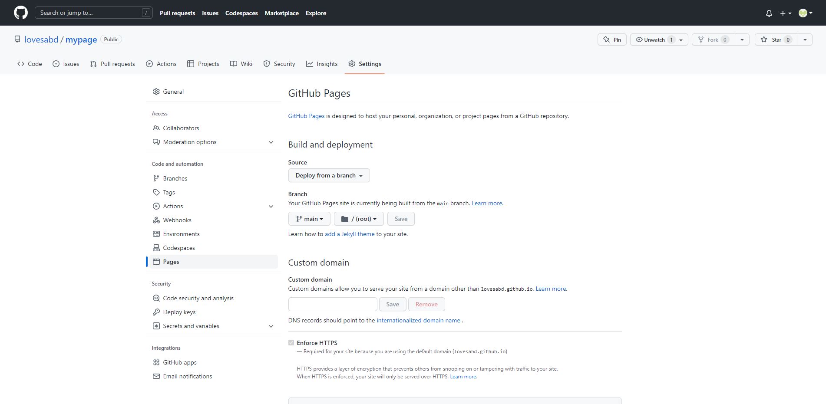Open the mypage repository link

(81, 39)
